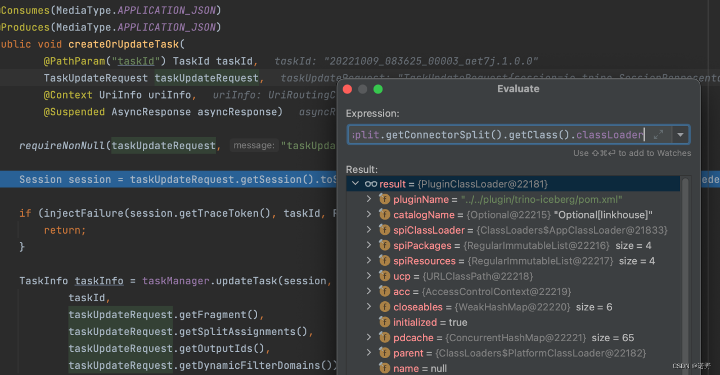Expand the ucp URLClassPath node
The width and height of the screenshot is (720, 375).
coord(369,276)
